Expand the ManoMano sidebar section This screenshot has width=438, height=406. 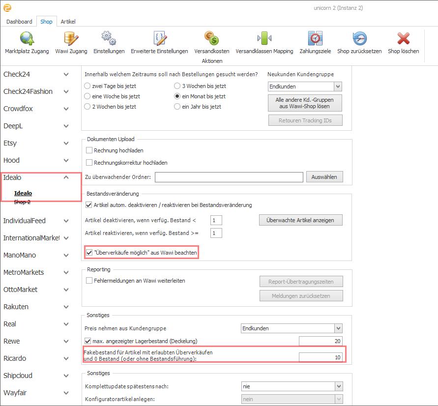(66, 255)
